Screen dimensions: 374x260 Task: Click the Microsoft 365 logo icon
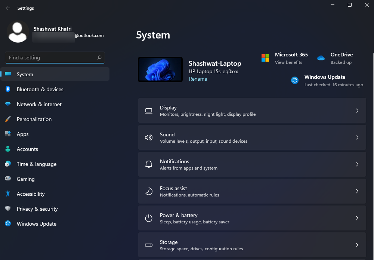click(x=265, y=58)
